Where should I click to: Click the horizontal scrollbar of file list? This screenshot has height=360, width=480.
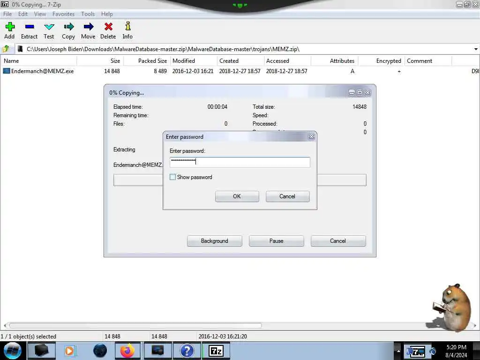(135, 325)
